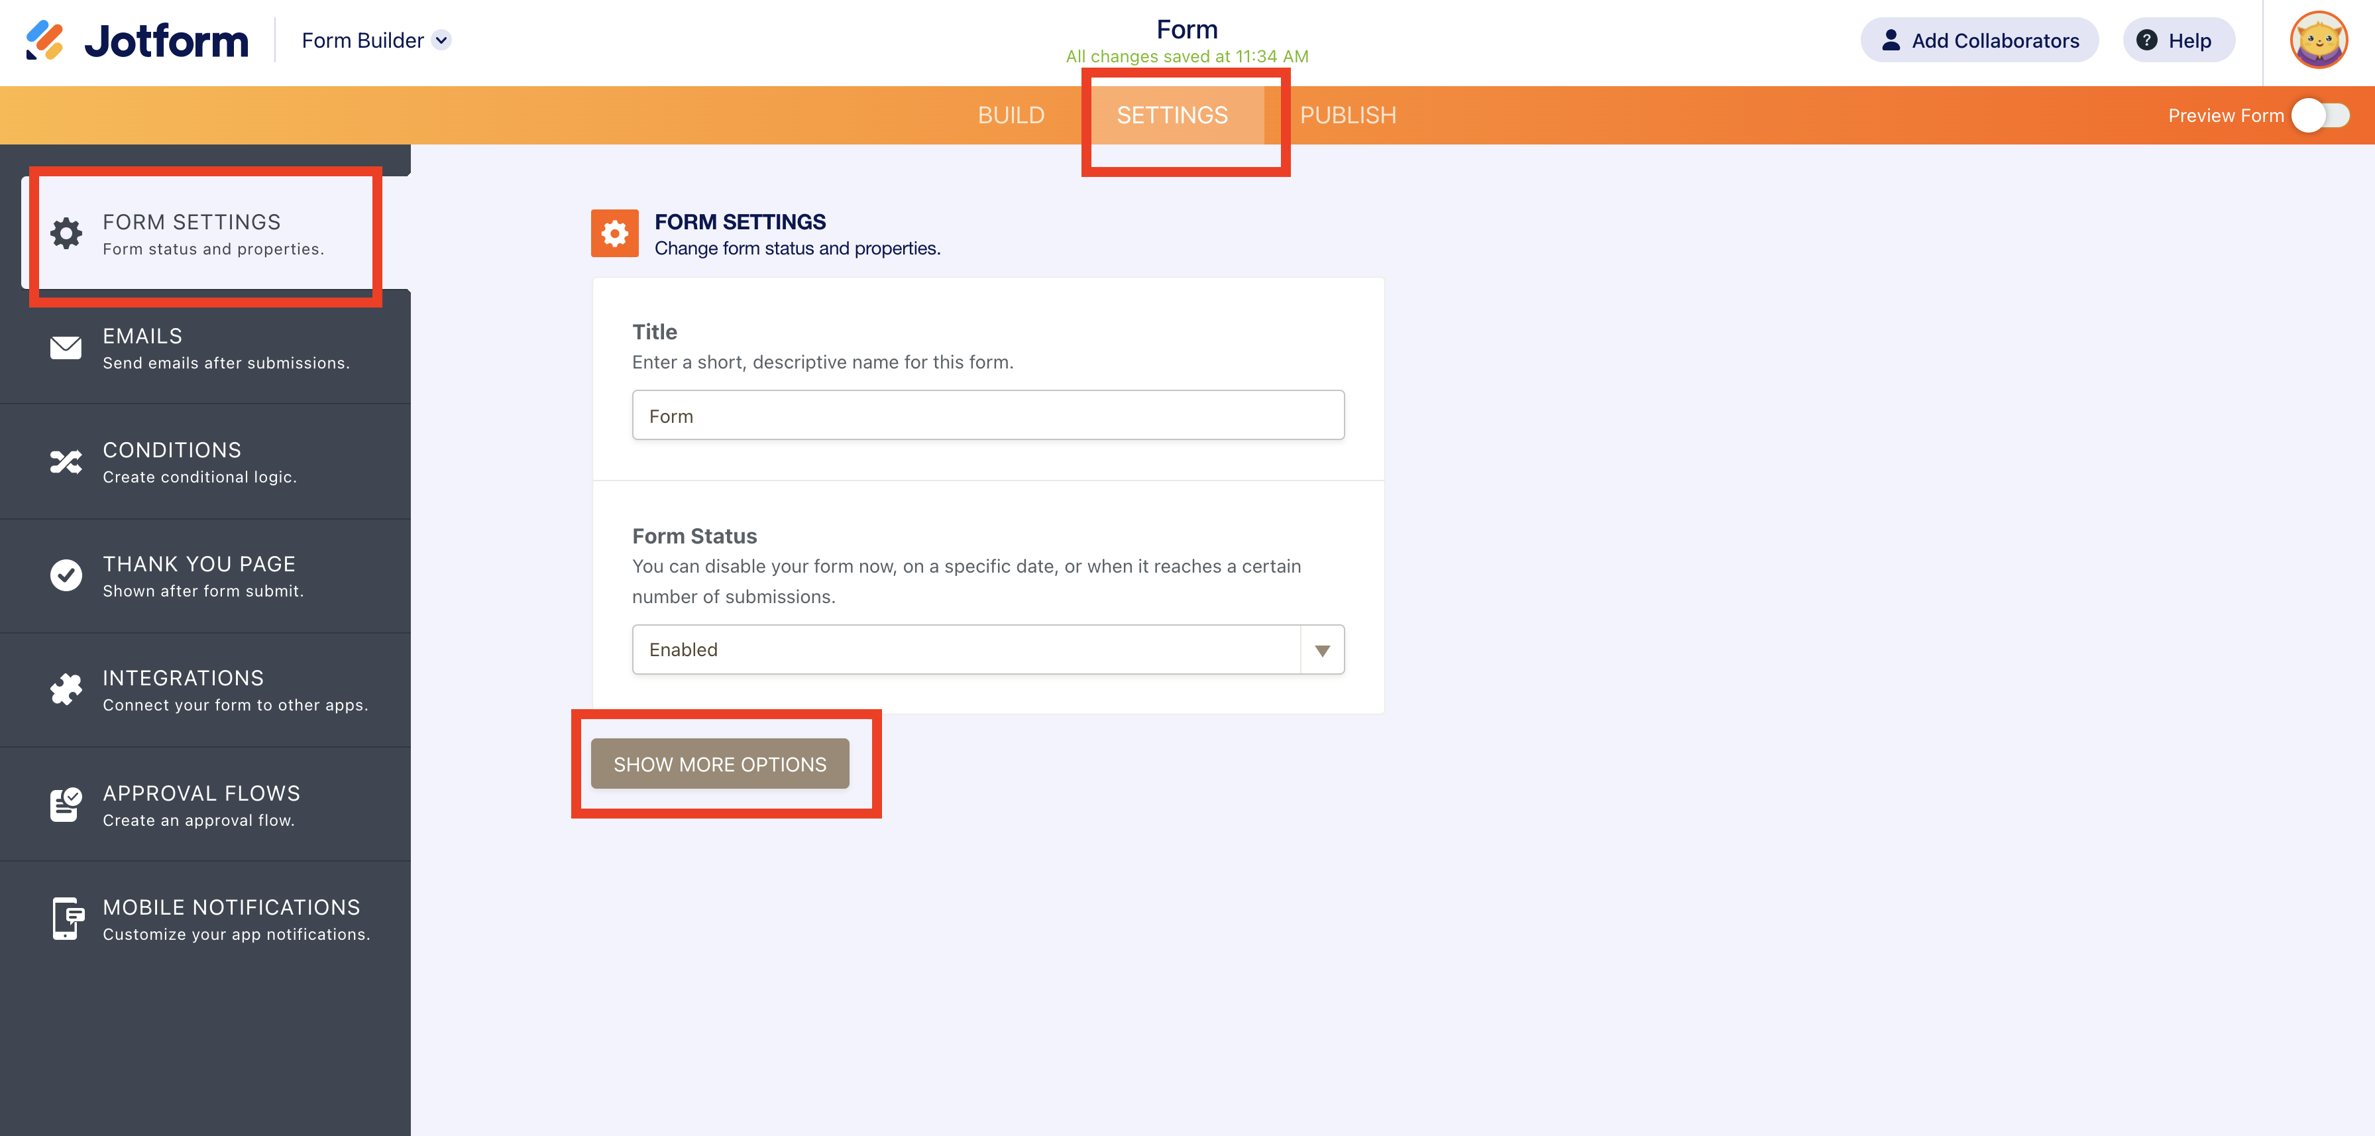
Task: Open the SETTINGS tab
Action: coord(1172,115)
